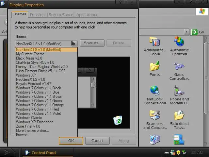Click the keyboard tray icon
Viewport: 209px width, 157px height.
[167, 153]
